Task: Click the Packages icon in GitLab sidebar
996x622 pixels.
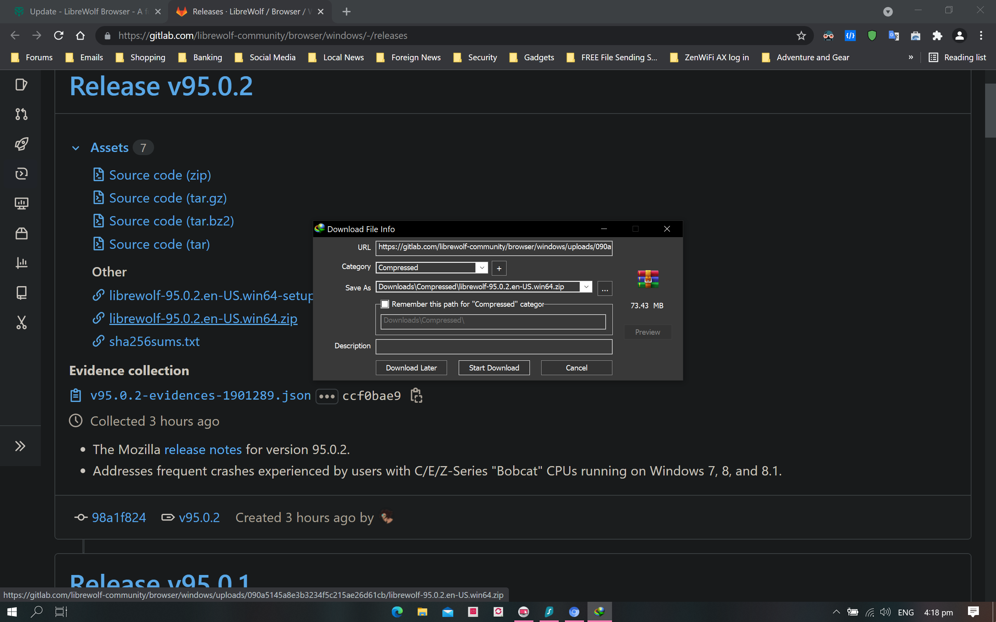Action: pyautogui.click(x=21, y=233)
